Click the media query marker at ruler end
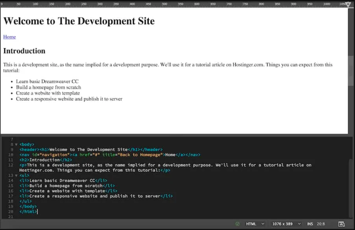355x230 pixels. point(348,4)
